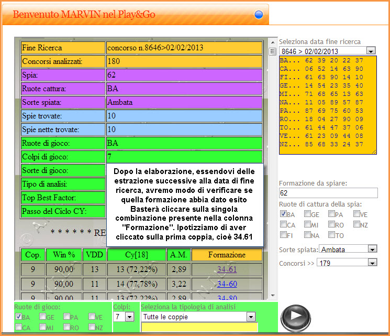390x336 pixels.
Task: Enable NA checkbox under Ruote di cattura
Action: pyautogui.click(x=307, y=235)
